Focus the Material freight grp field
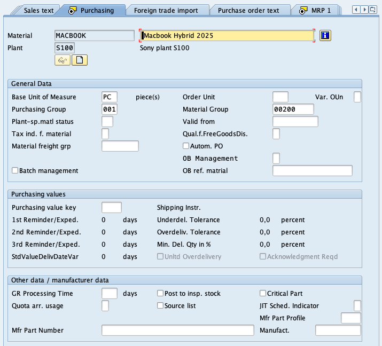 [120, 146]
